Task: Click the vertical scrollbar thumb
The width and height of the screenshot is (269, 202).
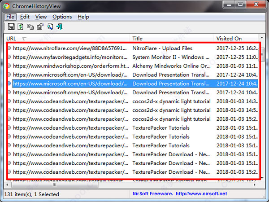Action: click(262, 55)
